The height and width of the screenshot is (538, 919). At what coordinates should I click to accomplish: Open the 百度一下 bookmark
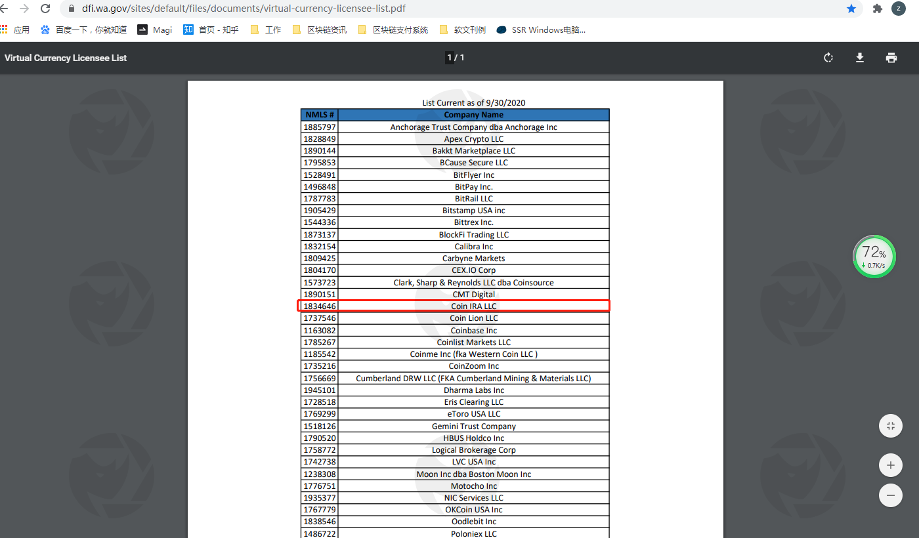(x=83, y=30)
